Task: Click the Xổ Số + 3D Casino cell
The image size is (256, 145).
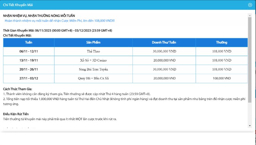Action: tap(93, 60)
